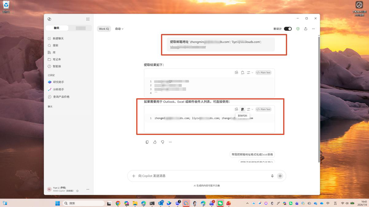The width and height of the screenshot is (369, 207).
Task: Copy code from the 提取结果如下 code block
Action: tap(243, 73)
